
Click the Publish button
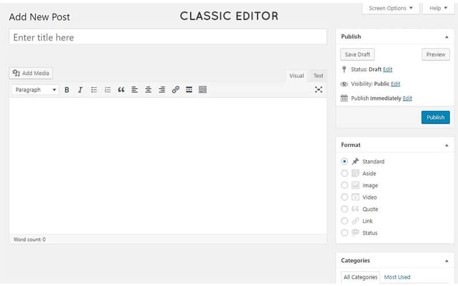click(x=435, y=117)
